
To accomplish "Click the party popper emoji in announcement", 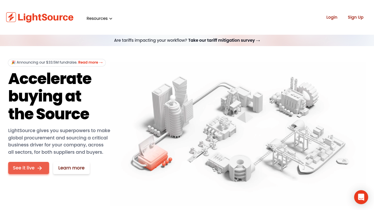I will (13, 62).
